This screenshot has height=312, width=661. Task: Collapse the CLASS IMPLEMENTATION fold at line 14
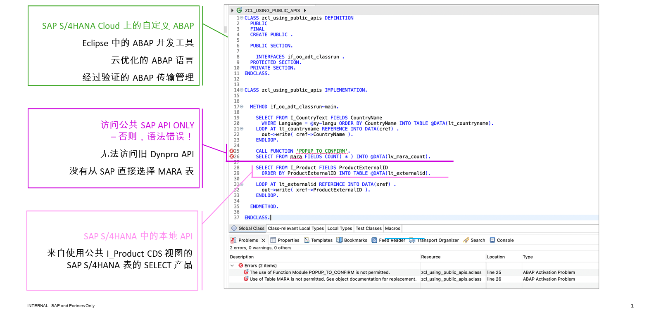pos(242,90)
